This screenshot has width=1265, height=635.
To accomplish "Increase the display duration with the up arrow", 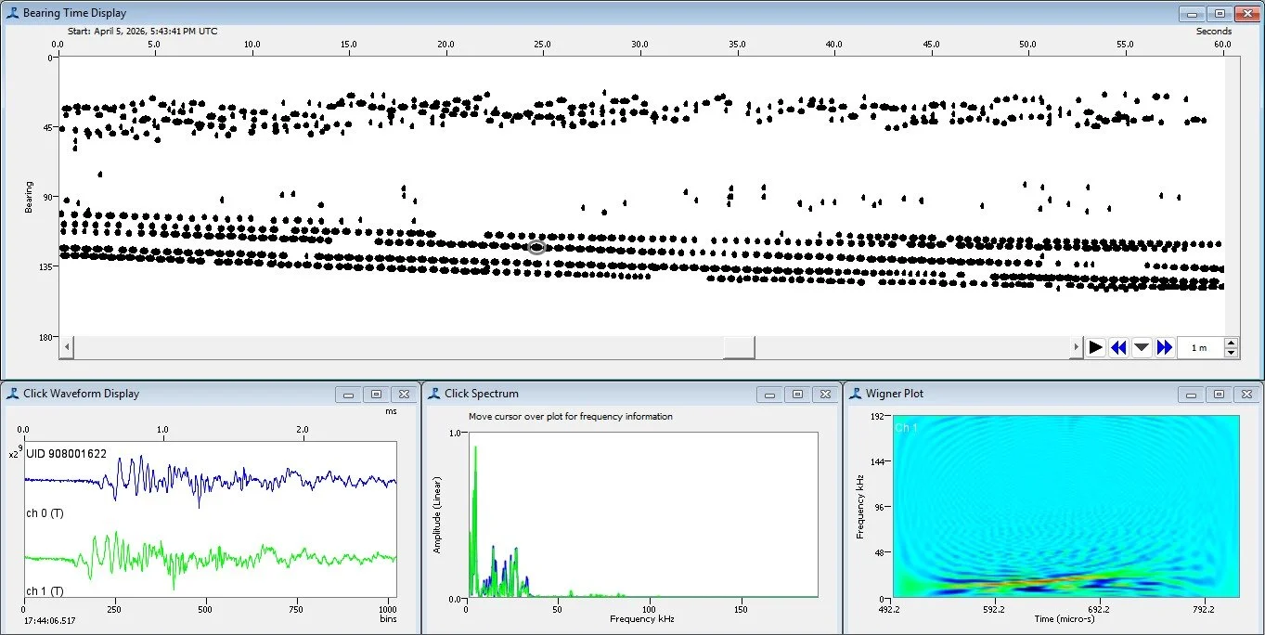I will pos(1232,343).
